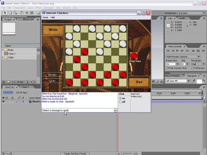207x155 pixels.
Task: Enable From Current Time checkbox
Action: point(167,68)
